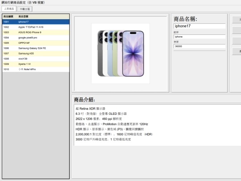Click product number cell 1009

coord(6,64)
